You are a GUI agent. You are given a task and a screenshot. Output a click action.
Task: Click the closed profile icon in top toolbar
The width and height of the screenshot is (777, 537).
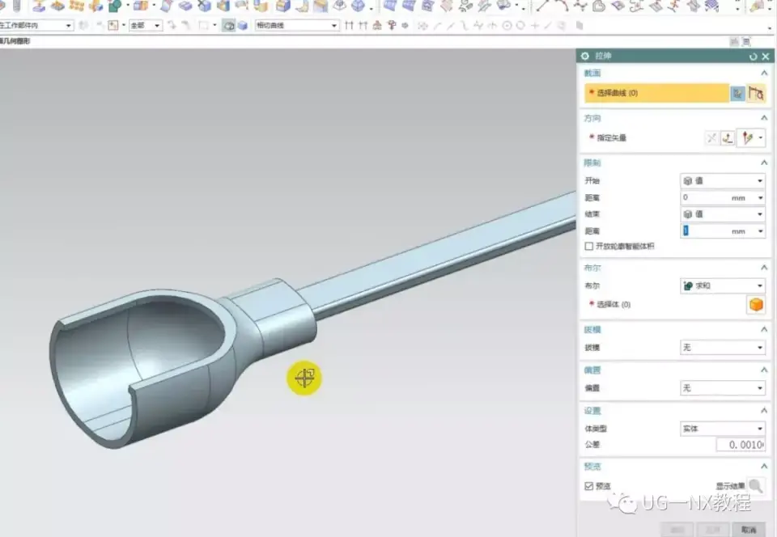599,6
